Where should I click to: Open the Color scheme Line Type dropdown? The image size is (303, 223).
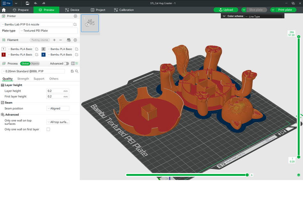pyautogui.click(x=263, y=16)
